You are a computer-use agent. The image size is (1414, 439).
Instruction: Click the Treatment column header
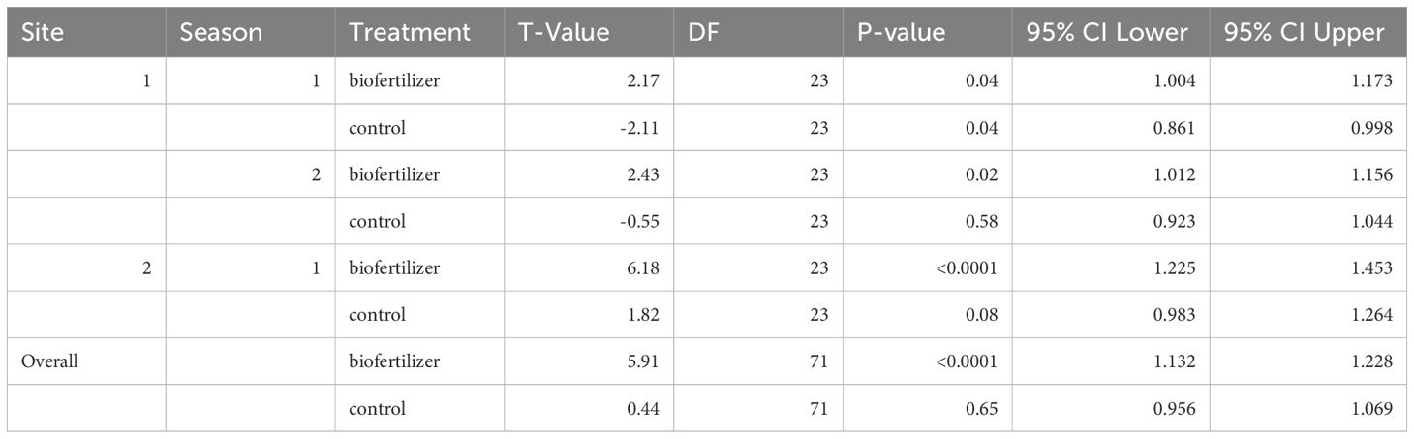[x=410, y=32]
